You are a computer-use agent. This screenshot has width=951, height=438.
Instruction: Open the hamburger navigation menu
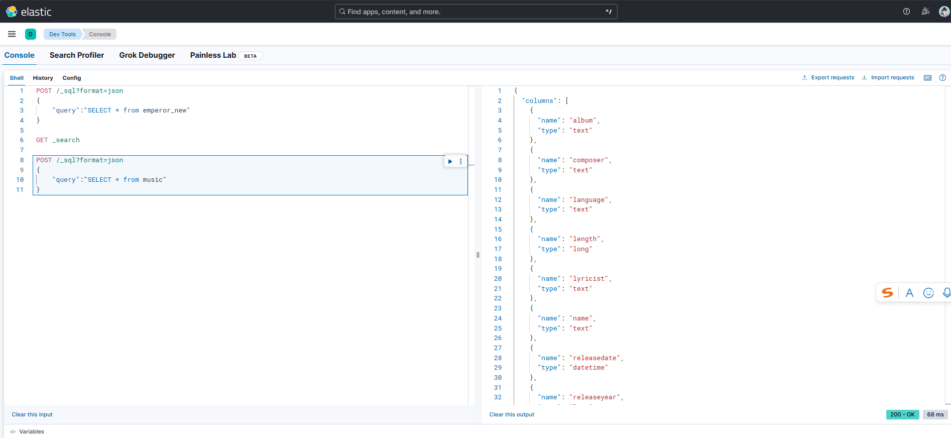click(12, 34)
